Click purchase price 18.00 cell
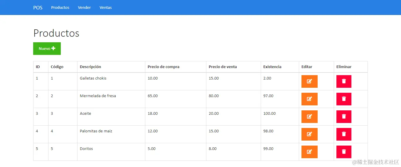401x167 pixels. point(176,117)
